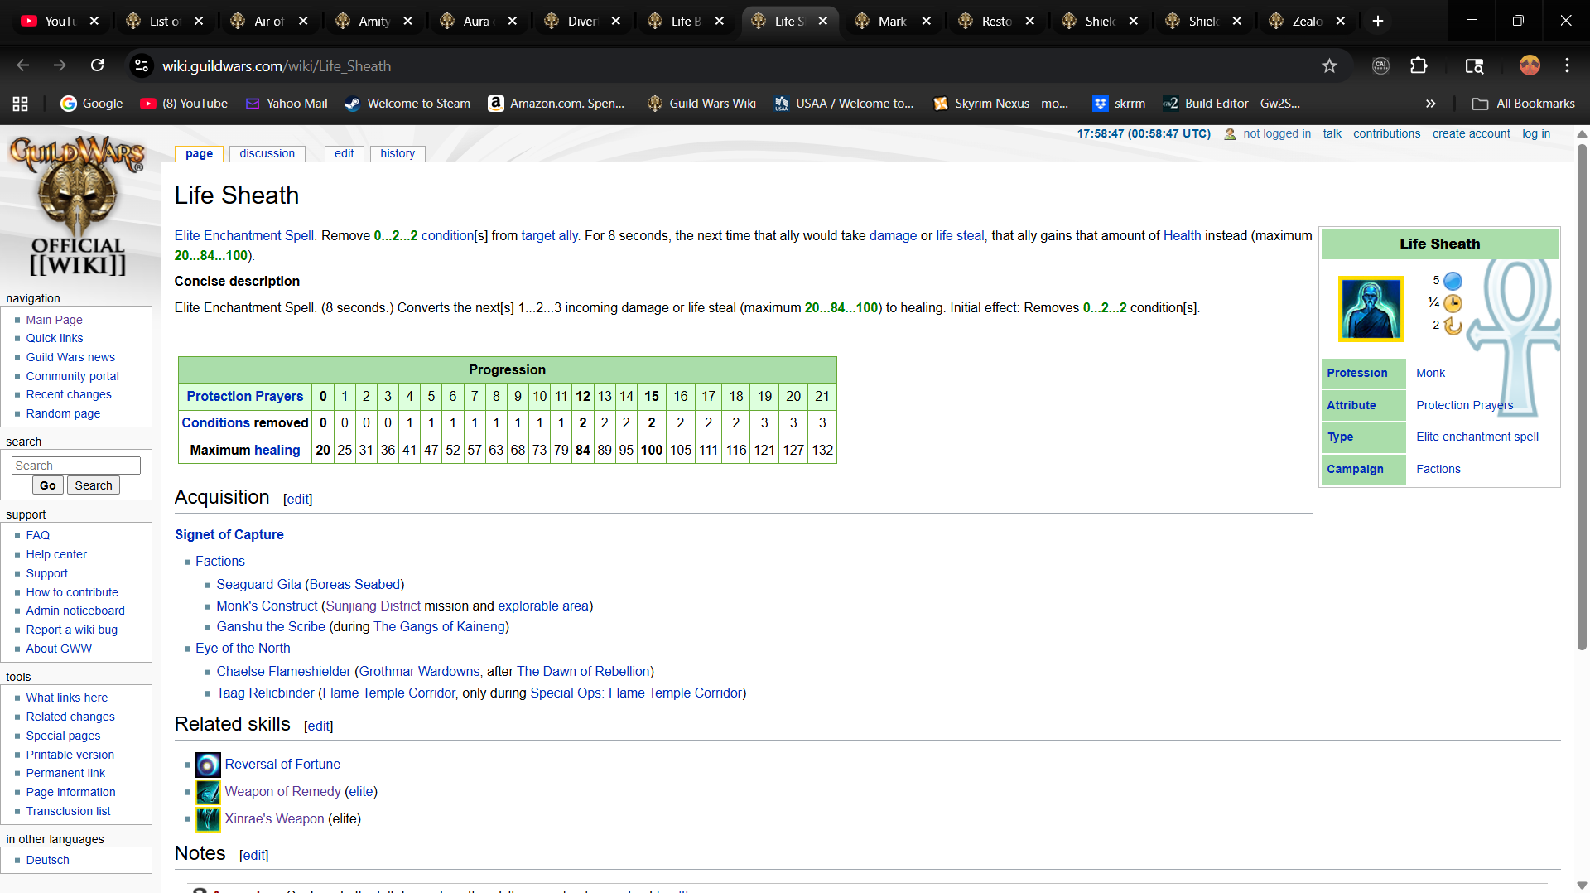This screenshot has width=1590, height=893.
Task: Open a new browser tab
Action: pyautogui.click(x=1378, y=21)
